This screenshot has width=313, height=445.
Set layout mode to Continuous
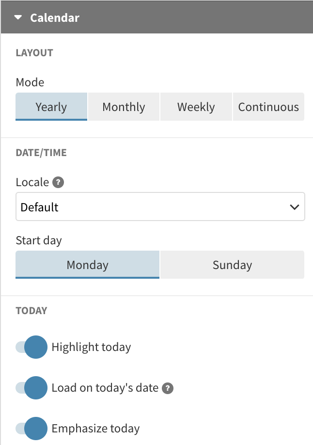[x=268, y=107]
